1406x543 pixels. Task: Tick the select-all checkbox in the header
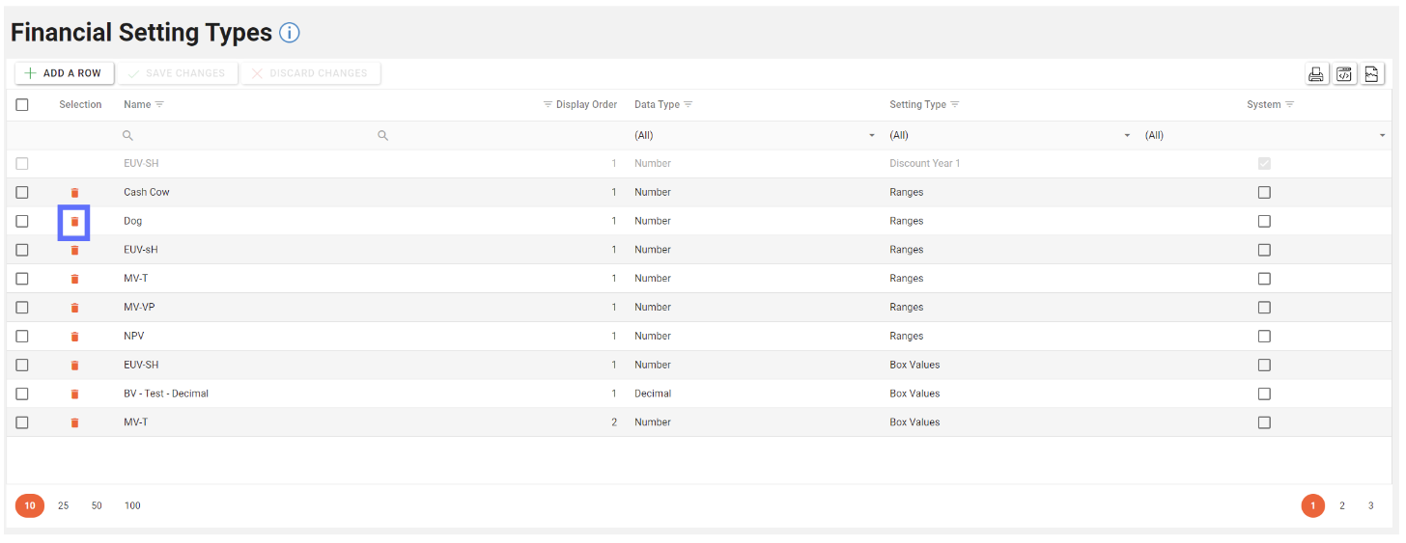pos(22,105)
